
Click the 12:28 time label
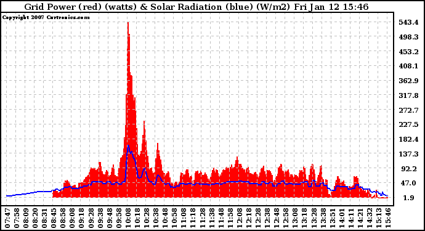(258, 218)
